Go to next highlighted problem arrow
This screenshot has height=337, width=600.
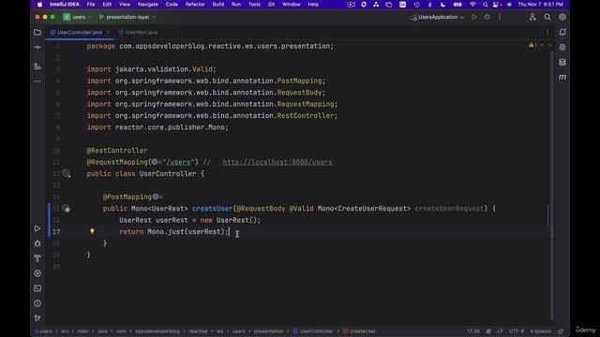(x=550, y=46)
